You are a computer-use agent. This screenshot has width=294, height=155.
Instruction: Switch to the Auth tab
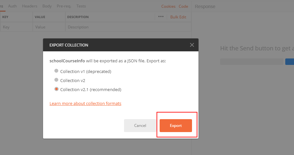point(13,6)
